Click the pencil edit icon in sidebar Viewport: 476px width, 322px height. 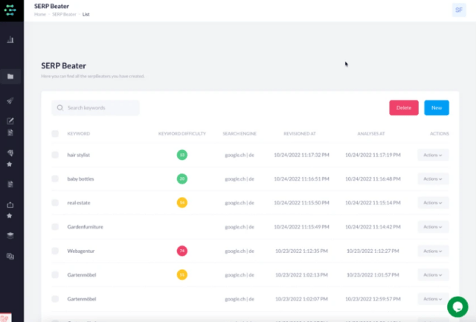click(x=10, y=120)
